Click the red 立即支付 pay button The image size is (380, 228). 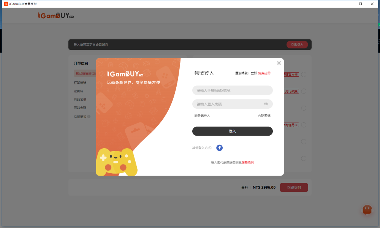coord(294,188)
